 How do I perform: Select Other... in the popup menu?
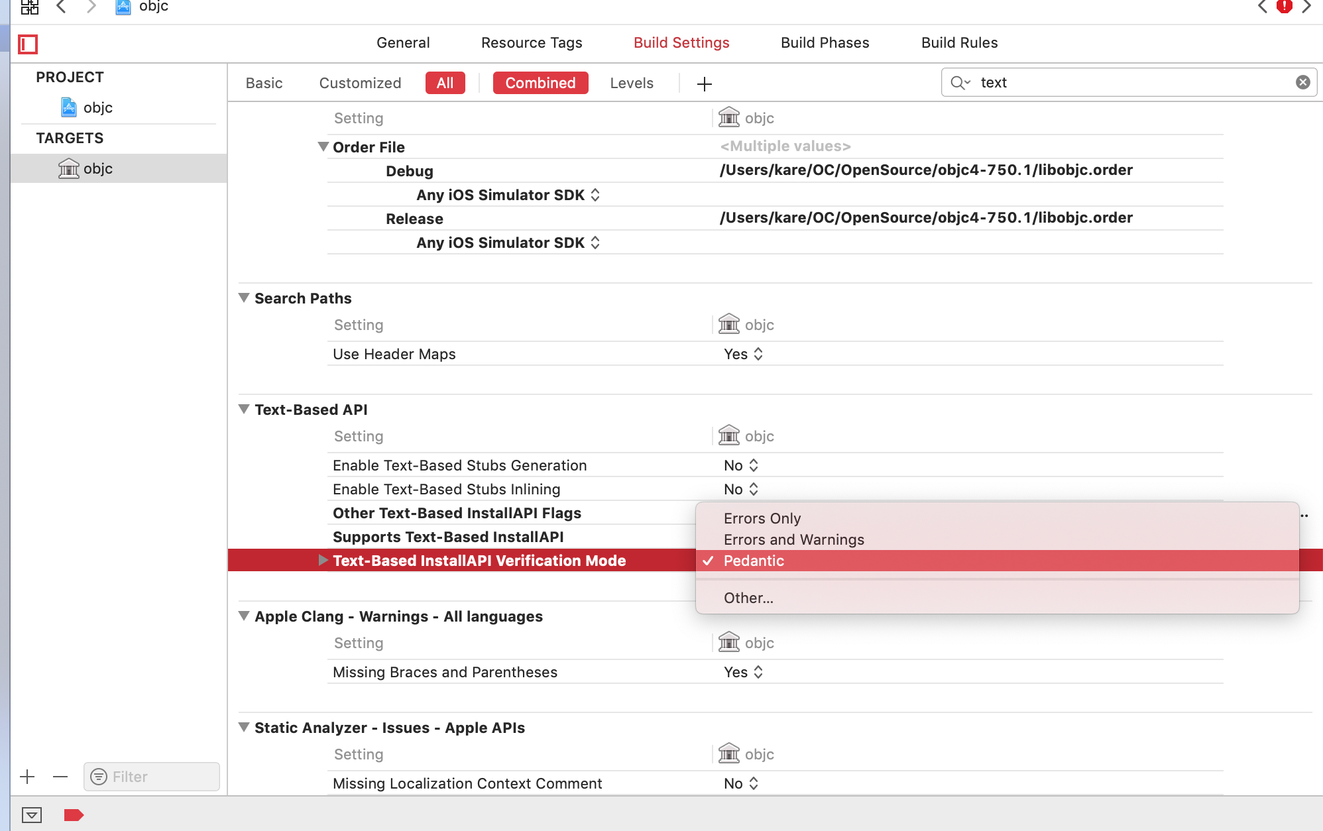(748, 598)
